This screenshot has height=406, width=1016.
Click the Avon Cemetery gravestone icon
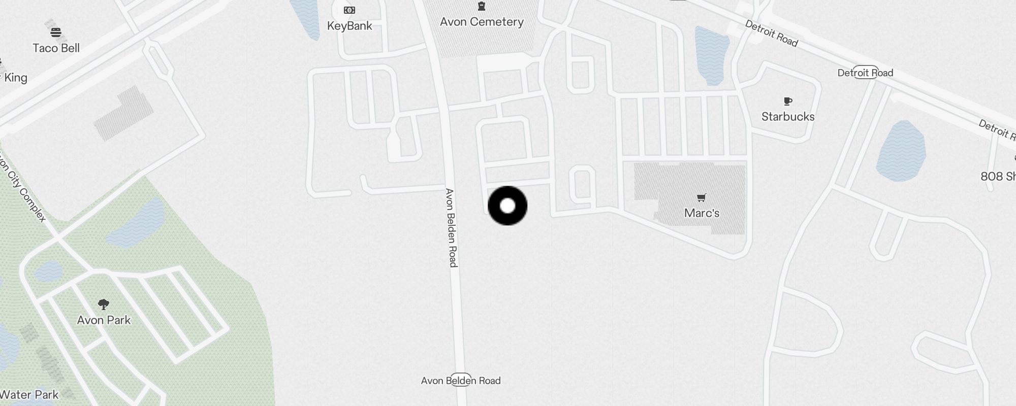click(482, 6)
